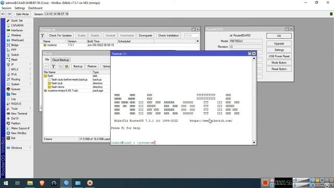Click Check For Updates button
This screenshot has width=334, height=188.
pos(60,36)
